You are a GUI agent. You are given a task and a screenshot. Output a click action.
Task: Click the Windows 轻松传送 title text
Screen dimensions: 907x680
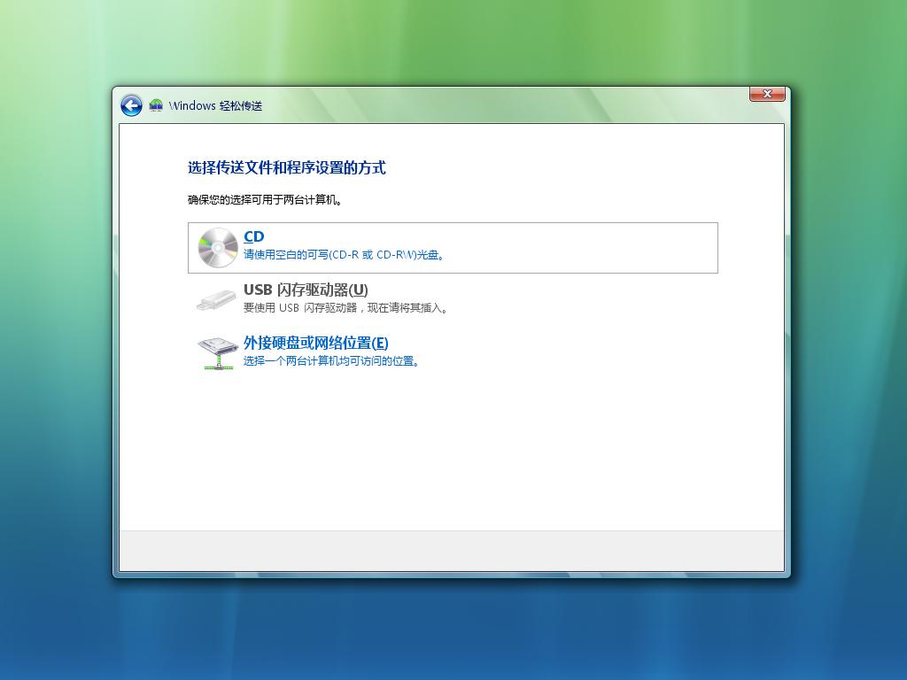click(x=215, y=106)
